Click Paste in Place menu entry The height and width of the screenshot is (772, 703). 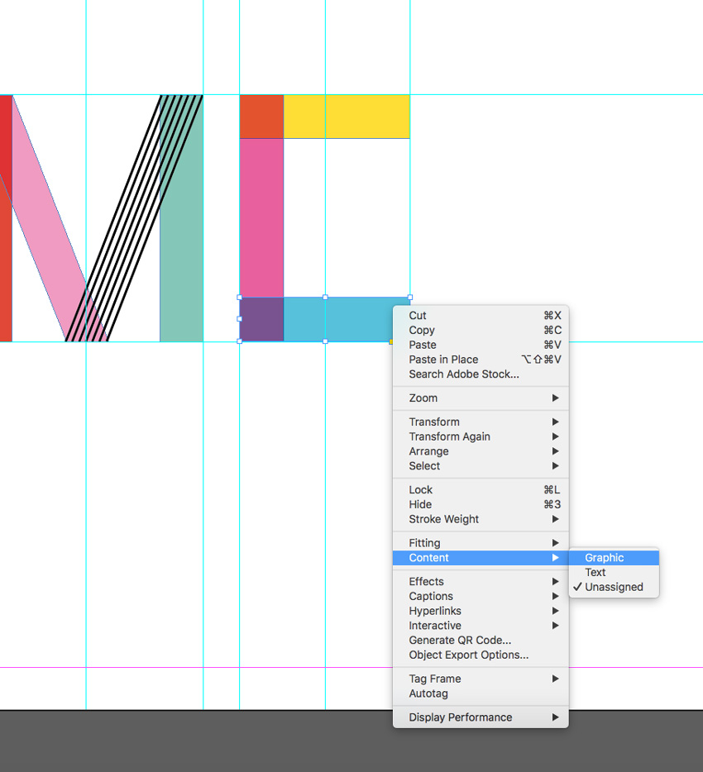[443, 360]
